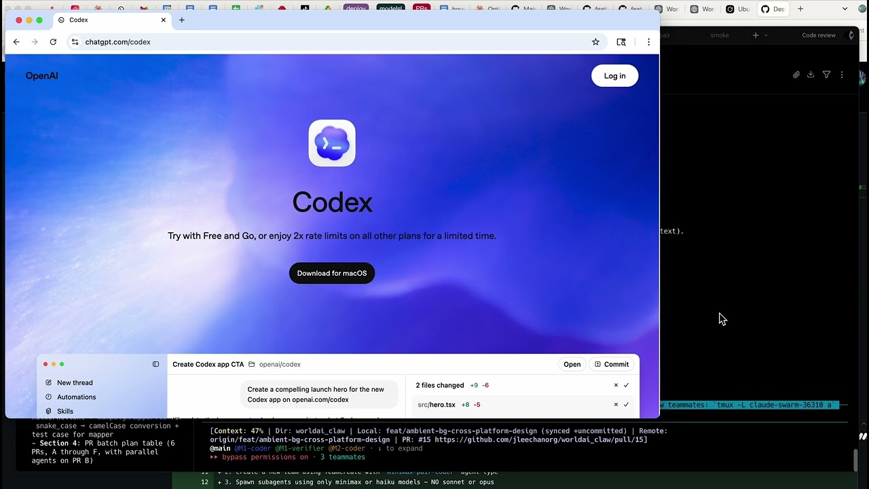
Task: Open the Chrome three-dot menu of Codex window
Action: (x=648, y=42)
